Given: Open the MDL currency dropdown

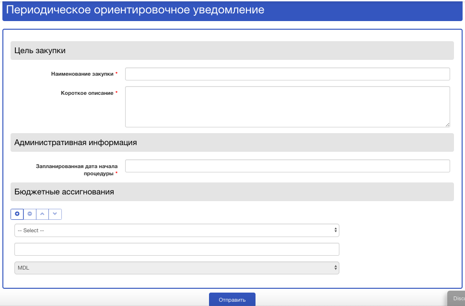Looking at the screenshot, I should [177, 268].
